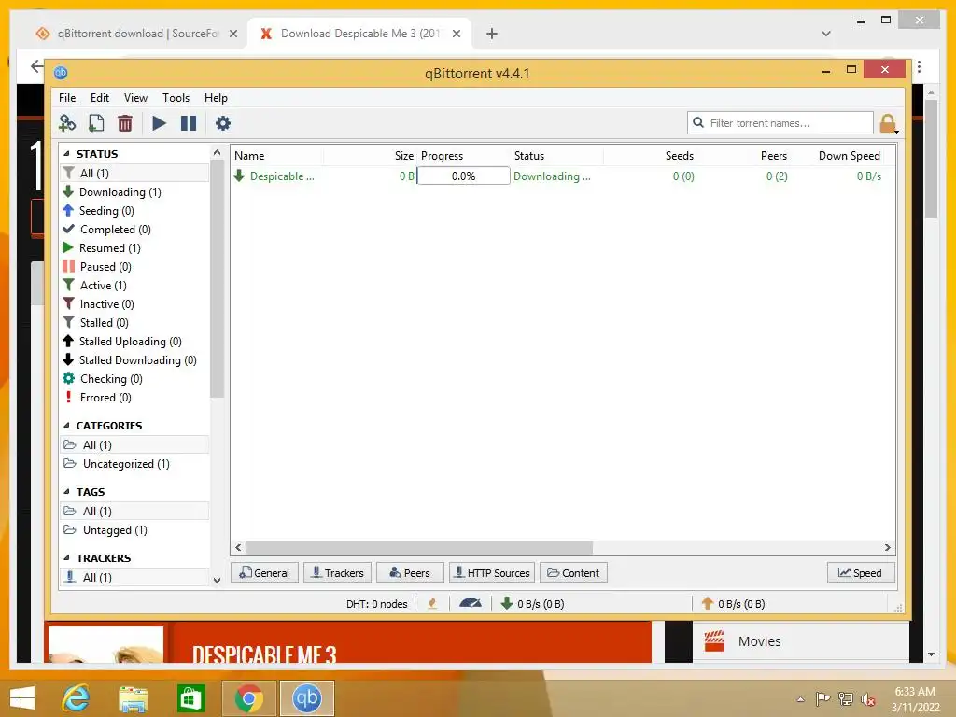Switch to the HTTP Sources tab
Viewport: 956px width, 717px height.
(x=492, y=573)
